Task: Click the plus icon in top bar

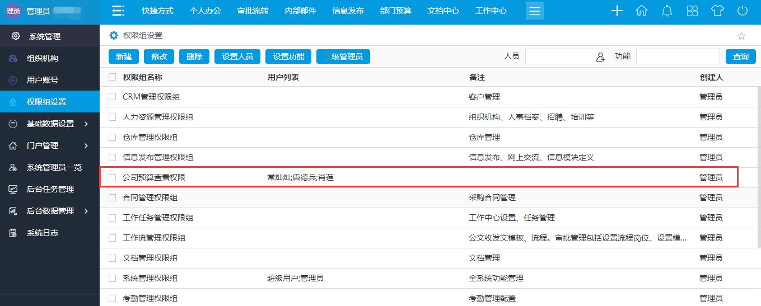Action: click(x=617, y=11)
